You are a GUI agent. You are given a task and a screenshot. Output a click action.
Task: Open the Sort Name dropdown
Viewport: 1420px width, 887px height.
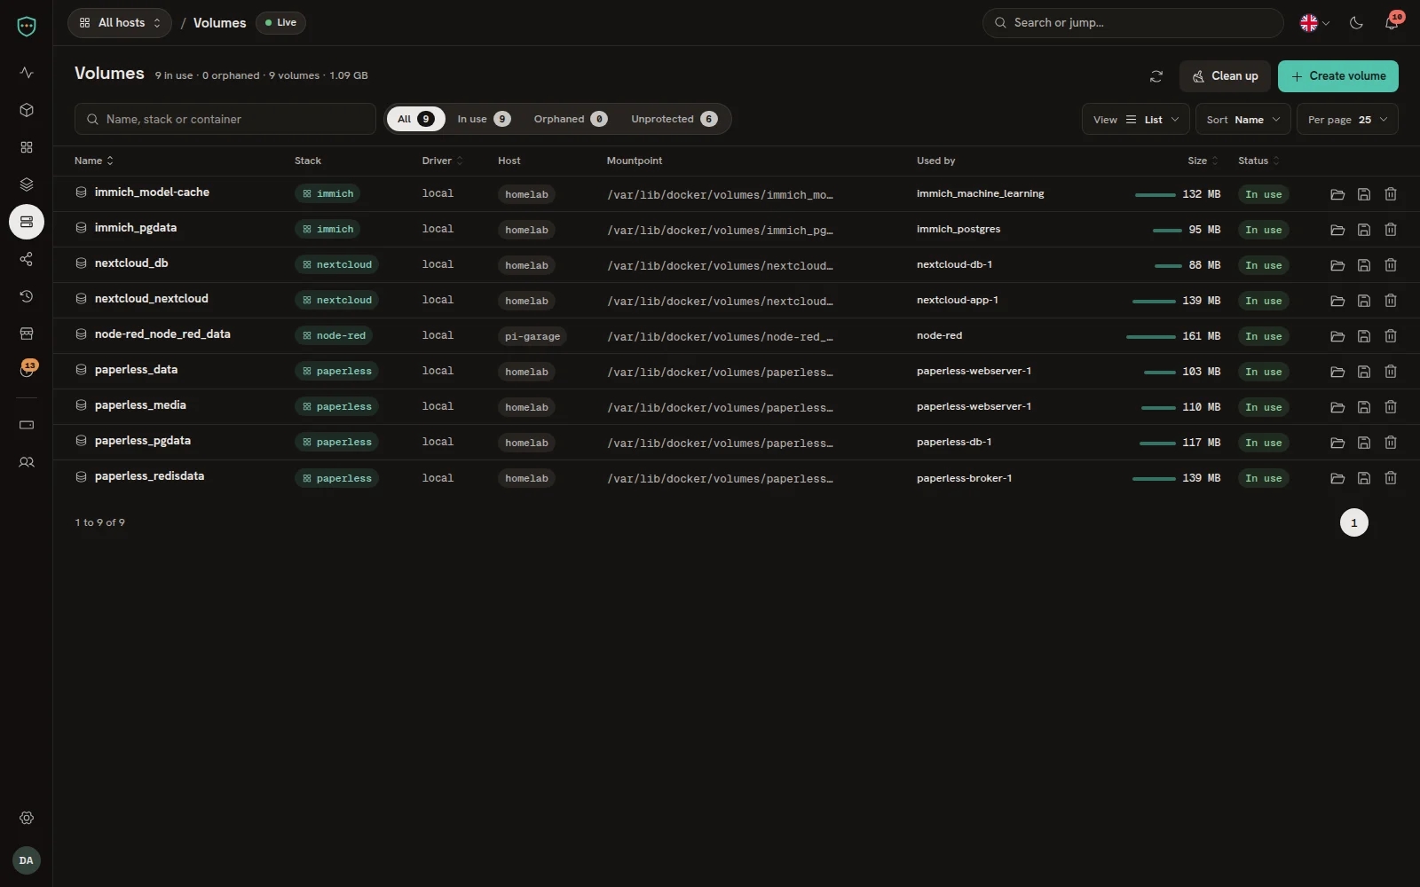click(1243, 120)
